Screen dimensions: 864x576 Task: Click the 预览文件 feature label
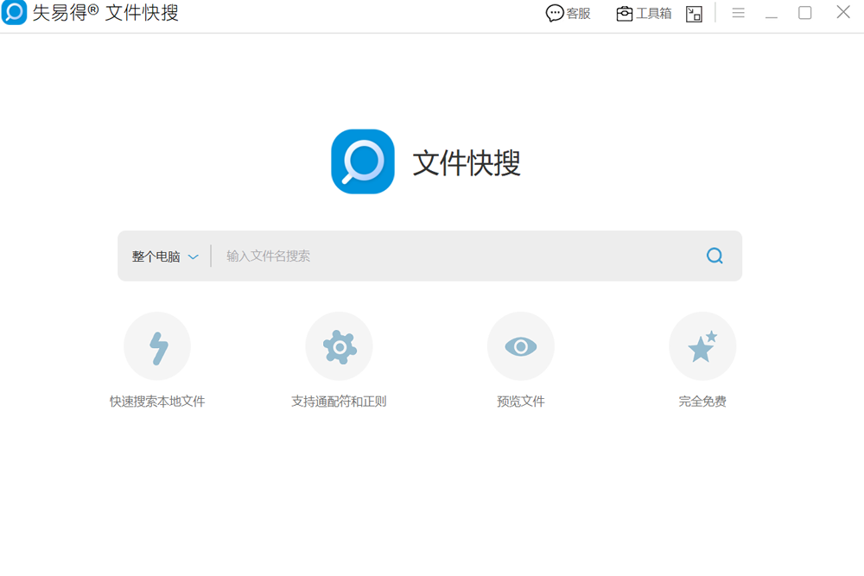tap(521, 400)
